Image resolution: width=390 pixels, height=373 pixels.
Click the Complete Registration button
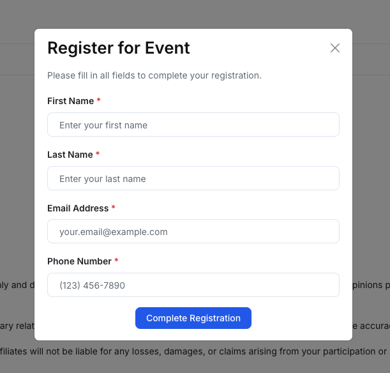(x=193, y=318)
